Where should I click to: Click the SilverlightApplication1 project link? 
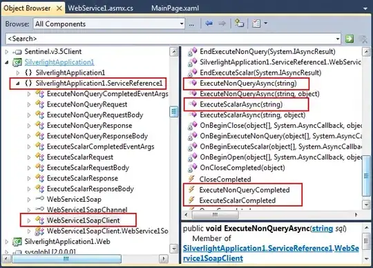(59, 62)
